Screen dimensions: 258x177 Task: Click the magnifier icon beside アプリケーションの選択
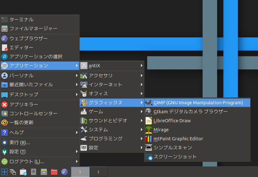pos(5,57)
